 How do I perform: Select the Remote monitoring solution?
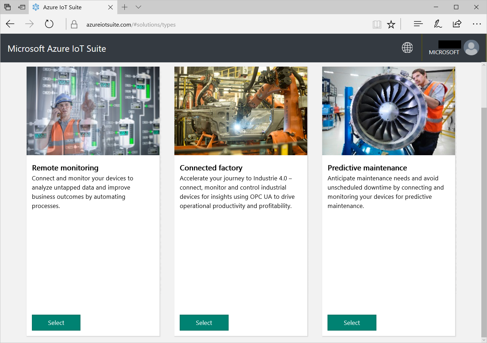click(56, 322)
